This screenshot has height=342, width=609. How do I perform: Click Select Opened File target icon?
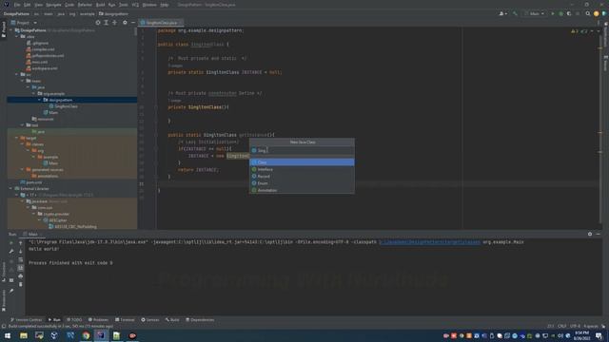pyautogui.click(x=98, y=23)
